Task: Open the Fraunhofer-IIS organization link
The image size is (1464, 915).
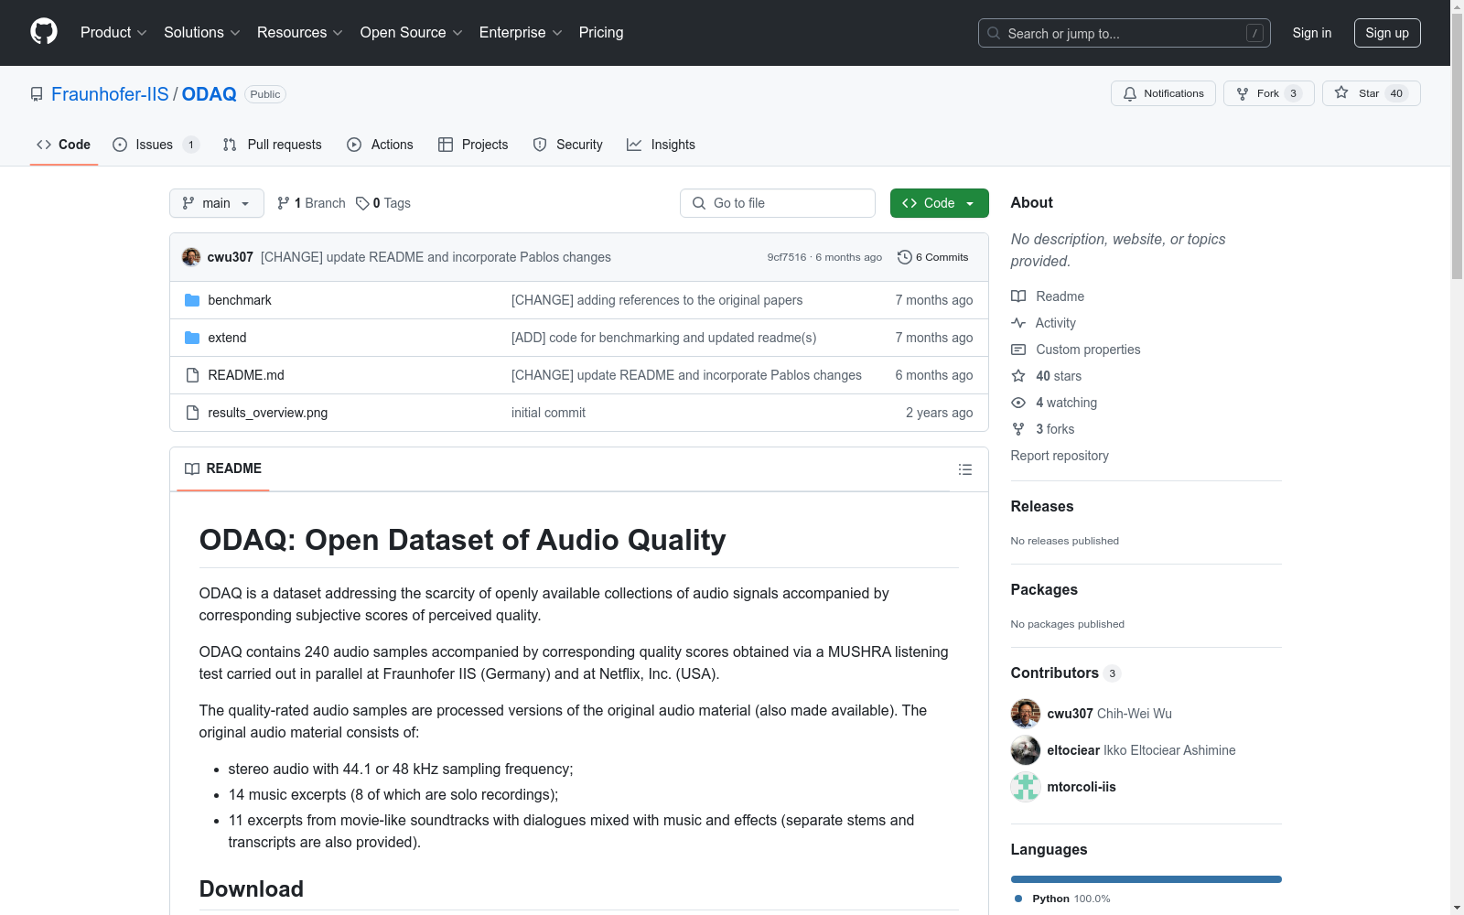Action: [110, 94]
